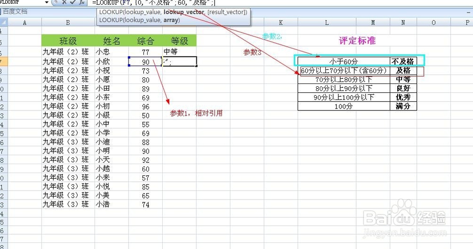This screenshot has width=473, height=249.
Task: Select score 57 for 小来
Action: (x=145, y=178)
